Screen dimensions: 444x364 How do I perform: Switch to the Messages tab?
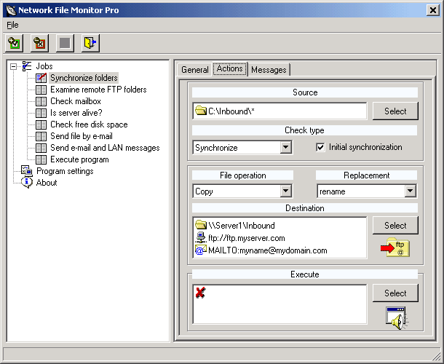(x=269, y=70)
